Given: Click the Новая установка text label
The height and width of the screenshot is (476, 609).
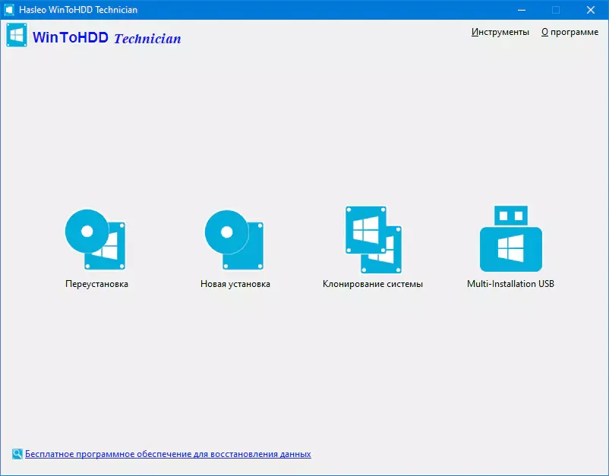Looking at the screenshot, I should [x=235, y=284].
